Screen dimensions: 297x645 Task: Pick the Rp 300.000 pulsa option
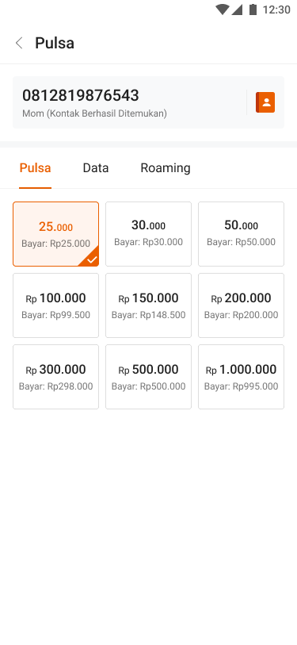click(x=56, y=377)
